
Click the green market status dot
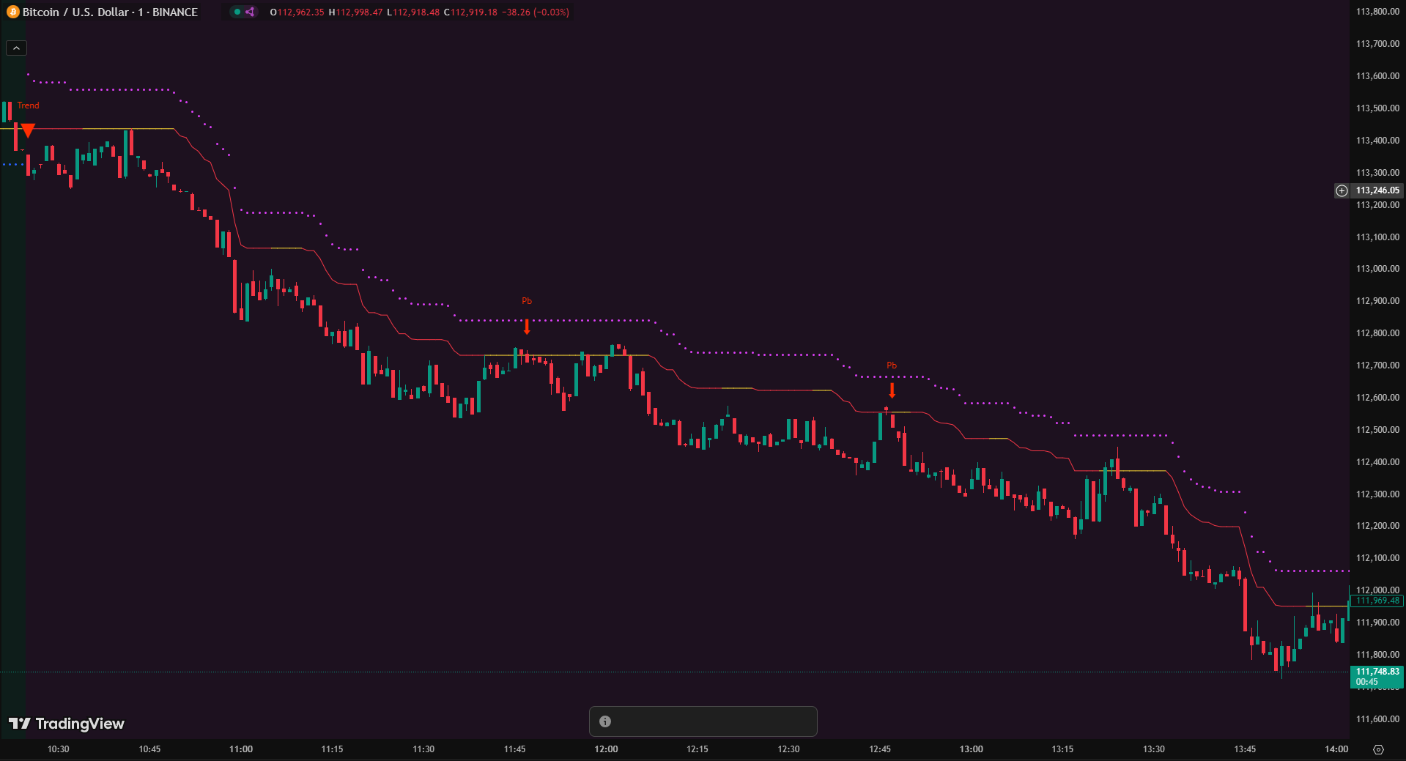[237, 12]
